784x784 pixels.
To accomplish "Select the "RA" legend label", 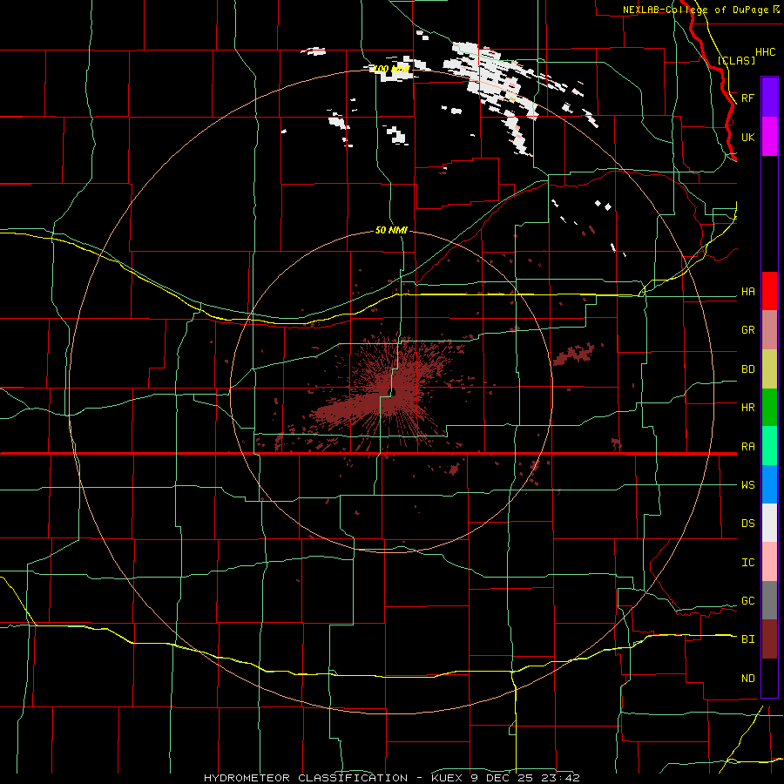I will pyautogui.click(x=748, y=447).
